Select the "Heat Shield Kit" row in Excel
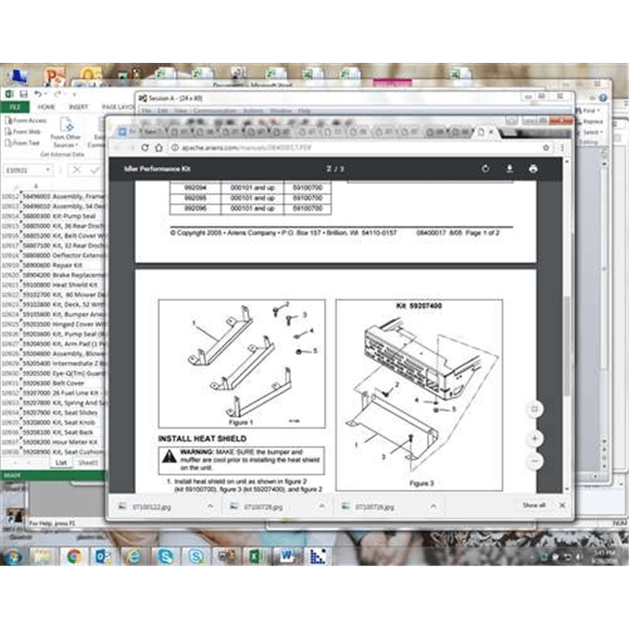 click(x=53, y=285)
